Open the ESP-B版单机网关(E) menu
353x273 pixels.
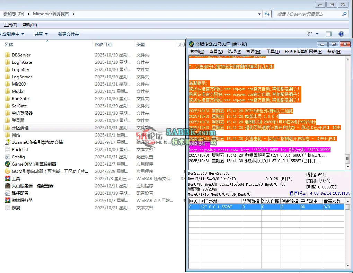tap(303, 52)
